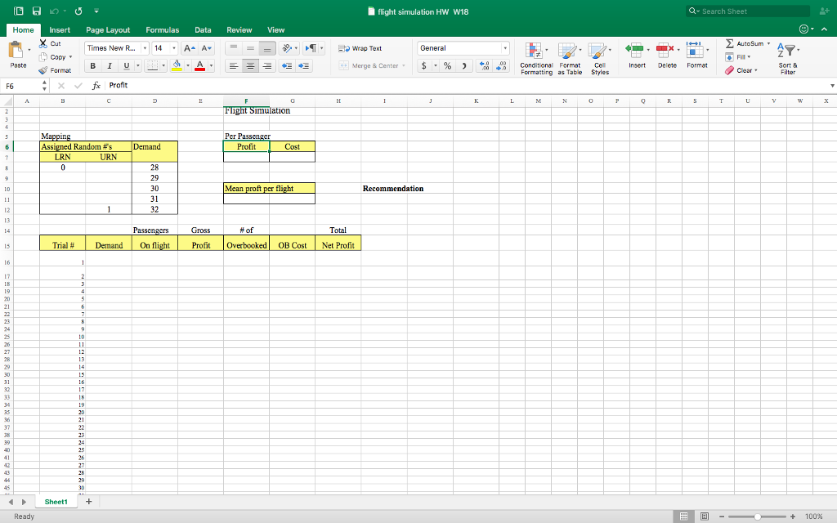Open the Page Layout tab
The image size is (837, 523).
(108, 29)
